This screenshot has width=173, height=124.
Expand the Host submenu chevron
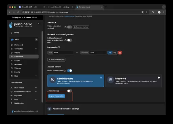pos(36,76)
